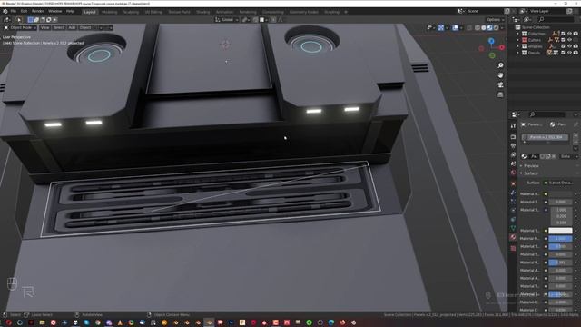This screenshot has width=581, height=327.
Task: Open the Edit menu
Action: [x=24, y=12]
